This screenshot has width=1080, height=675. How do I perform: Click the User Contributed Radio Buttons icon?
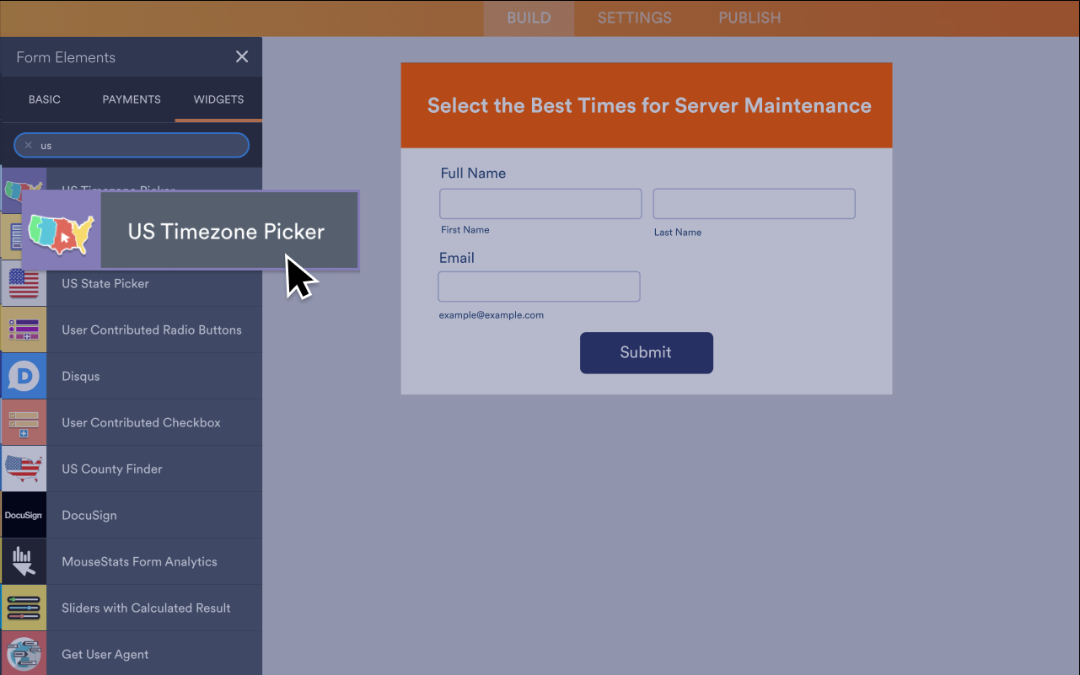24,329
